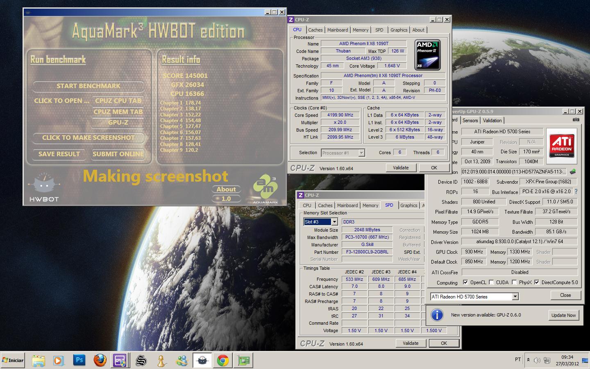
Task: Switch to Caches tab in top CPU-Z window
Action: 315,30
